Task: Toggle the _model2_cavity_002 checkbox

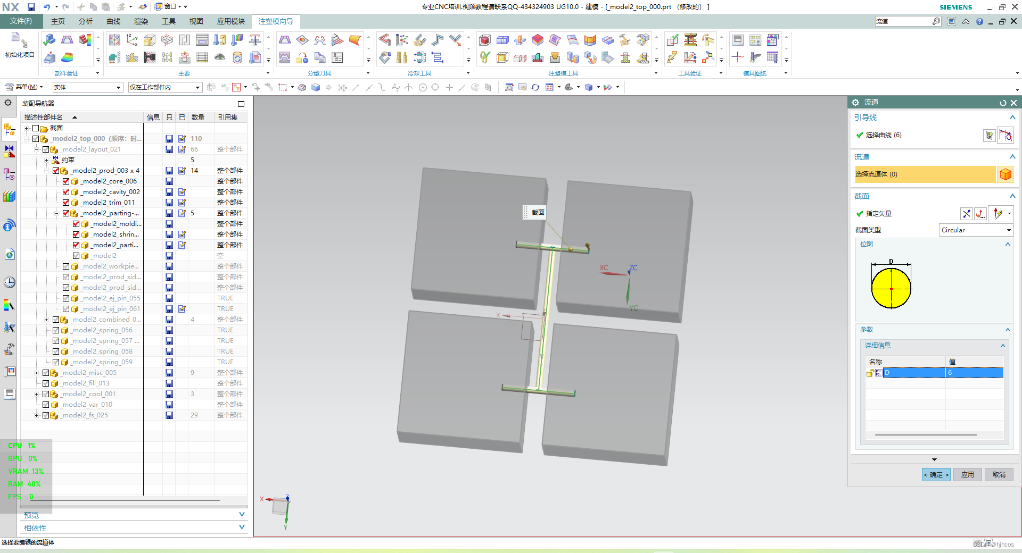Action: 66,192
